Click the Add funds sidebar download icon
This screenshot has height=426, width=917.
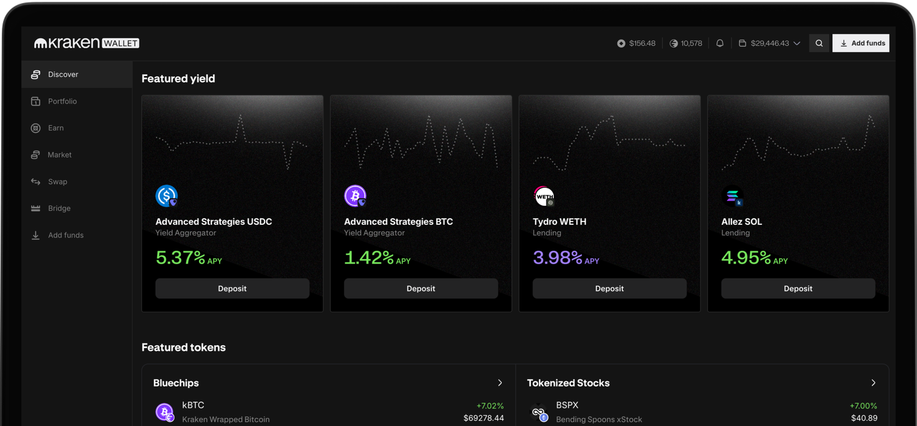pos(36,235)
